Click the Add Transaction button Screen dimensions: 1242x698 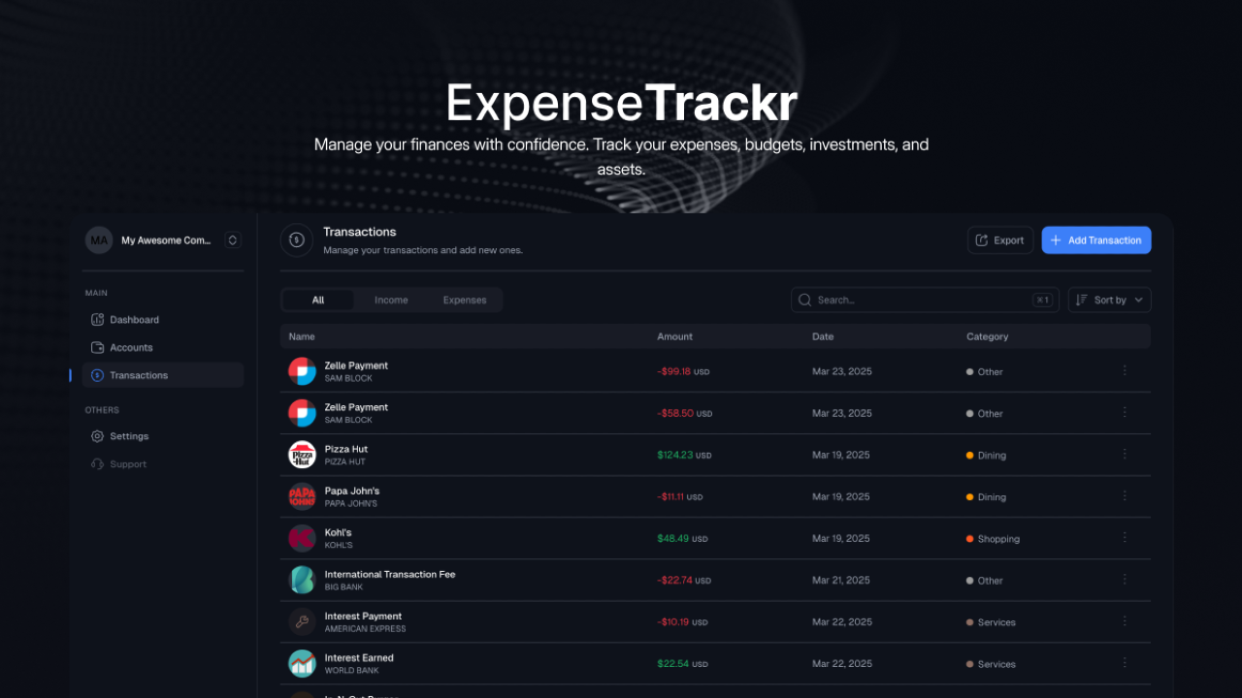click(1095, 239)
